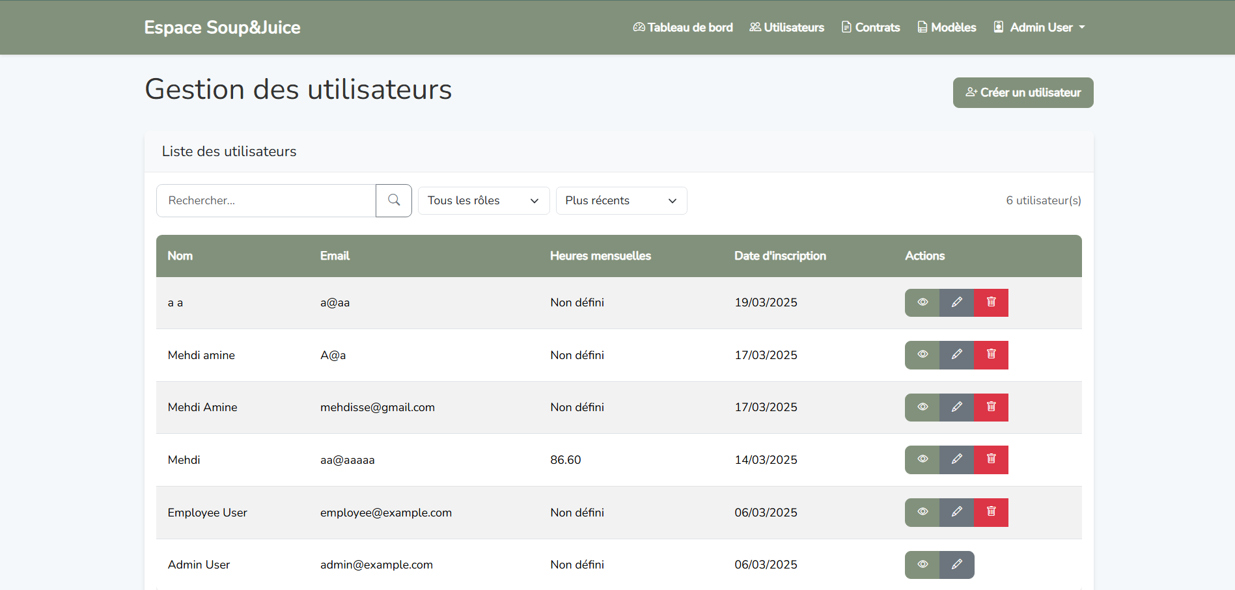Edit the user with email mehdisse@gmail.com
This screenshot has width=1235, height=590.
[956, 407]
